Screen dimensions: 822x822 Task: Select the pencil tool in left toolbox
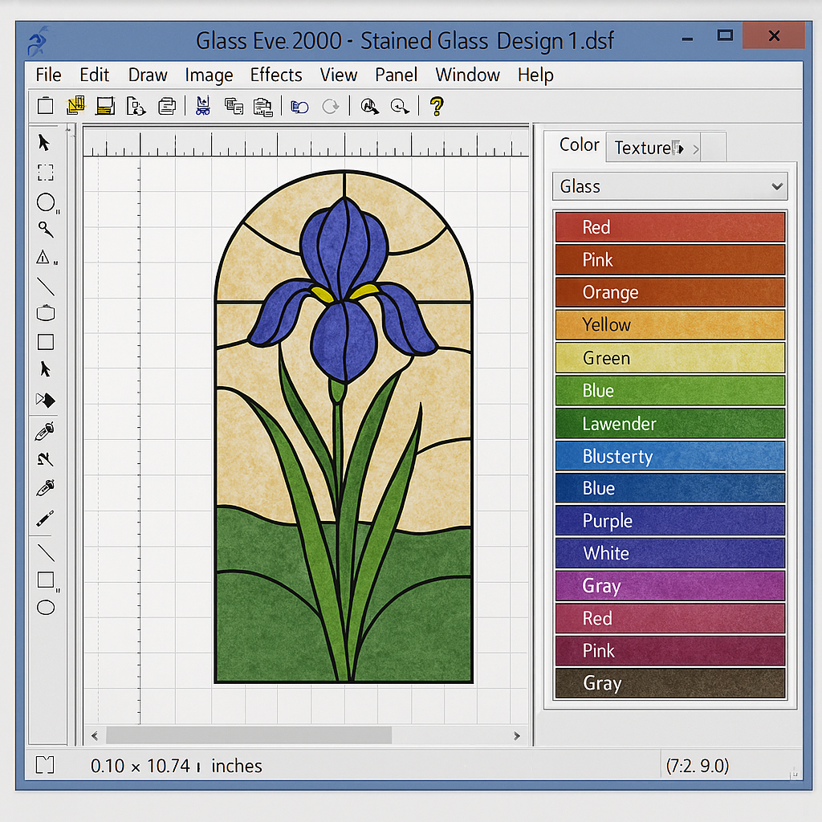45,519
